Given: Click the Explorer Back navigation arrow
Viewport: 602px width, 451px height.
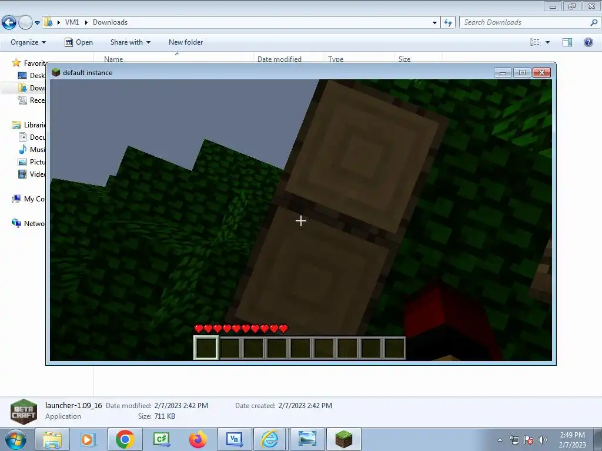Looking at the screenshot, I should (x=9, y=23).
